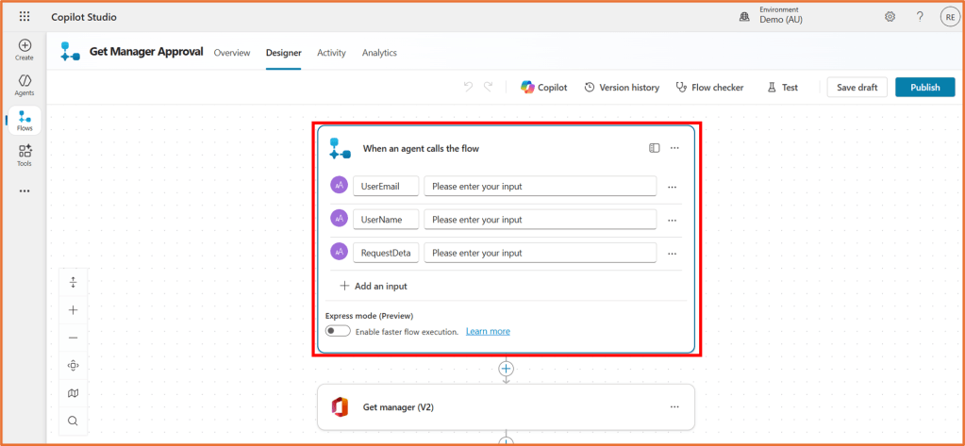The image size is (965, 446).
Task: Click the UserEmail name field
Action: [x=386, y=186]
